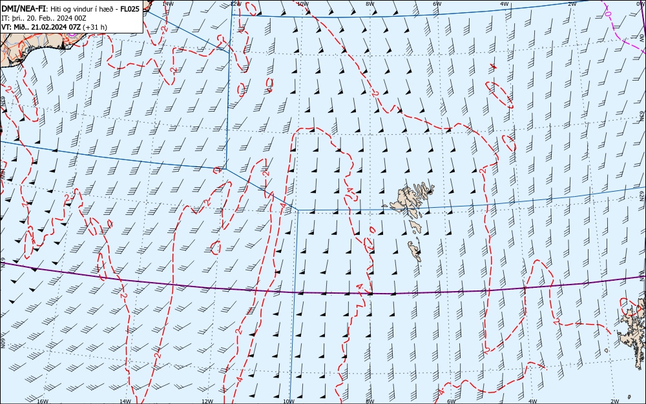Viewport: 646px width, 404px height.
Task: Click the magenta "0" isotherm label
Action: coord(608,14)
